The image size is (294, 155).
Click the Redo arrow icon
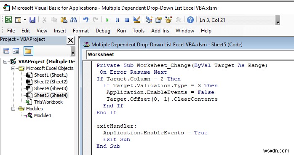point(96,20)
